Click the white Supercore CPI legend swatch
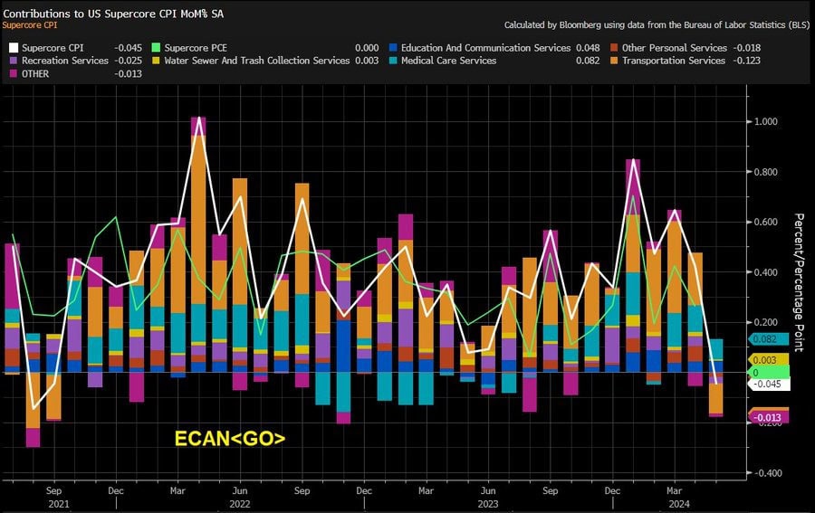The height and width of the screenshot is (513, 815). tap(12, 48)
